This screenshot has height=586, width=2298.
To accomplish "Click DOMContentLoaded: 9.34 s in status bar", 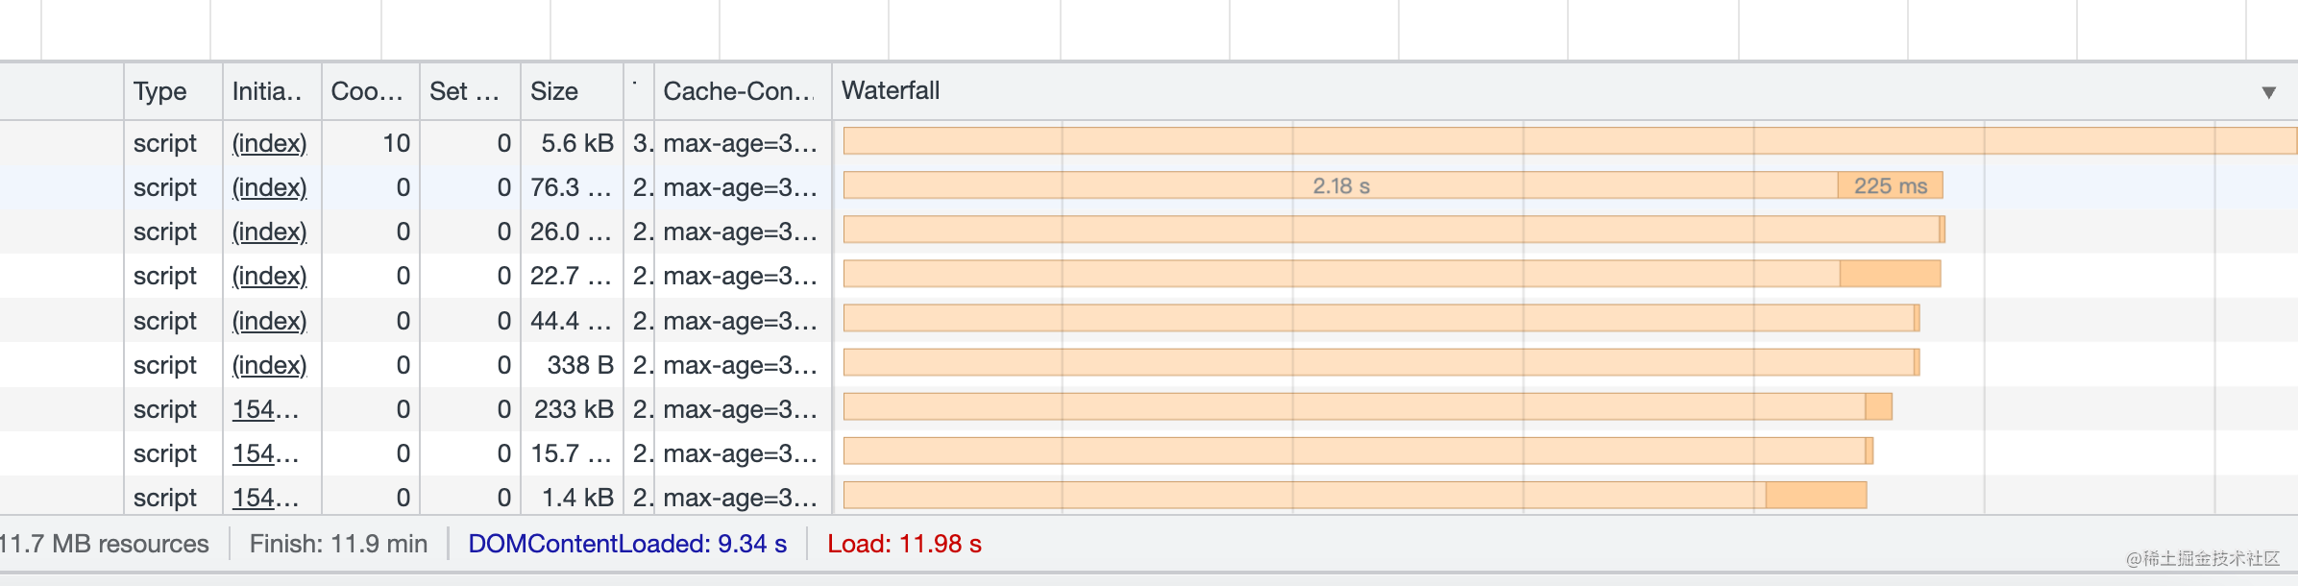I will click(x=627, y=544).
